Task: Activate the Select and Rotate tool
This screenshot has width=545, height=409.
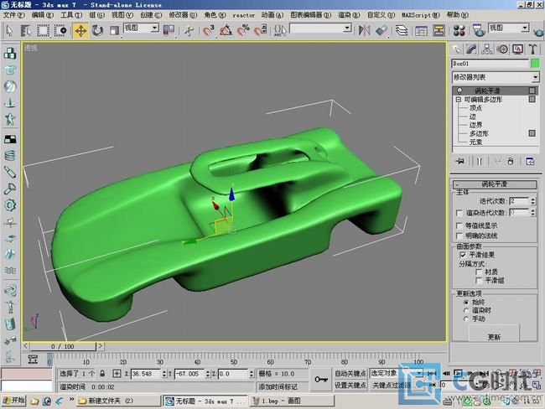Action: 97,30
